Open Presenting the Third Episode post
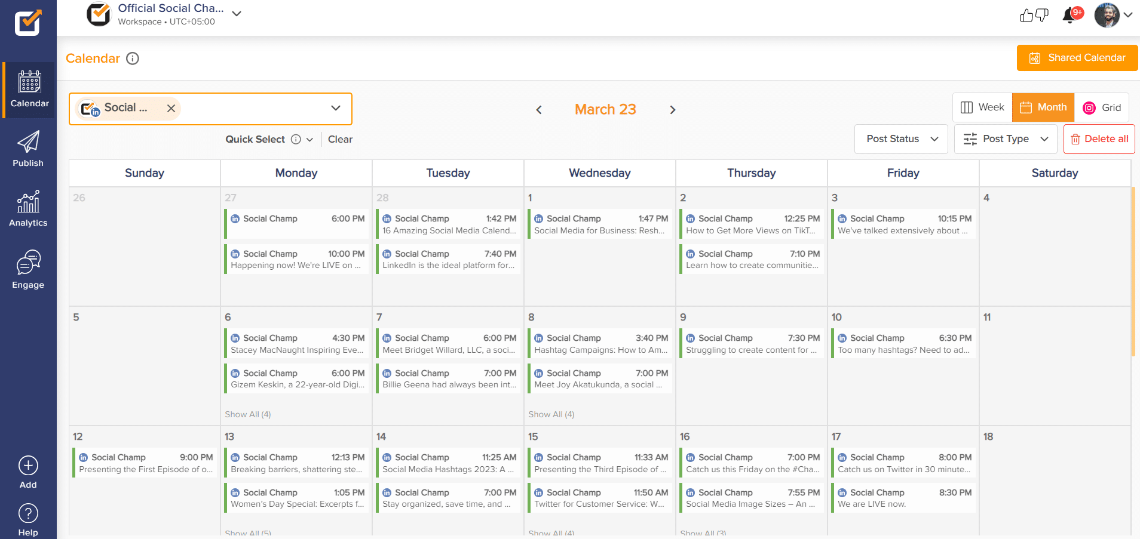The image size is (1140, 539). coord(600,463)
